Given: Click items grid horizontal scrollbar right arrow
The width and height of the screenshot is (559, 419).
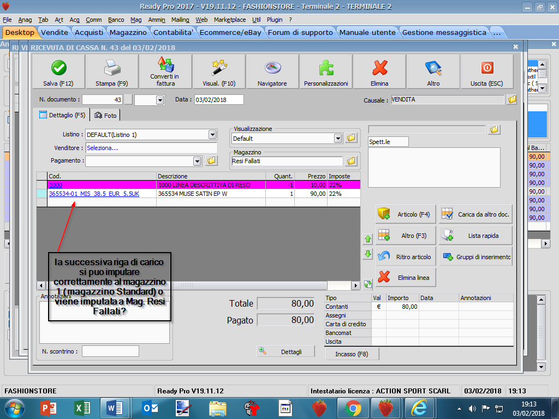Looking at the screenshot, I should pos(355,285).
